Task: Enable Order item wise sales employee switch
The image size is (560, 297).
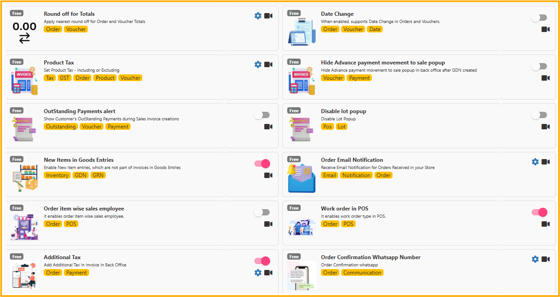Action: coord(262,212)
